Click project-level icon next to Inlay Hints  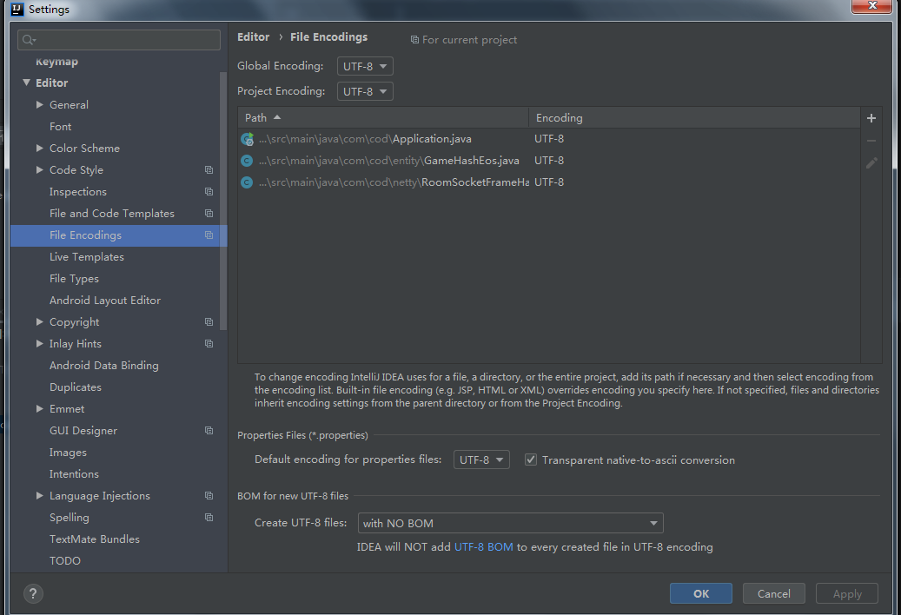click(x=209, y=344)
